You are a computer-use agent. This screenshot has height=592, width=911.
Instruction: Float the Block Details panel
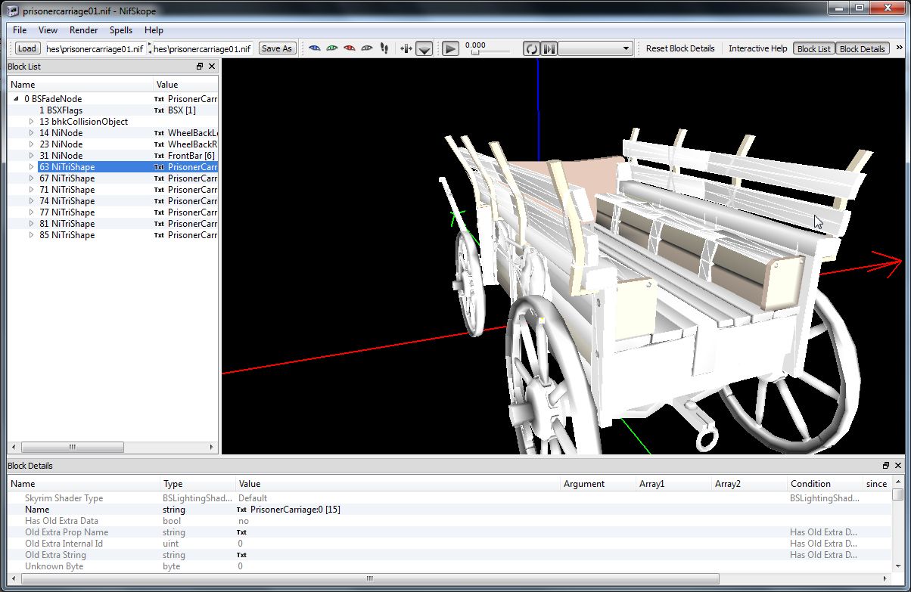click(886, 466)
